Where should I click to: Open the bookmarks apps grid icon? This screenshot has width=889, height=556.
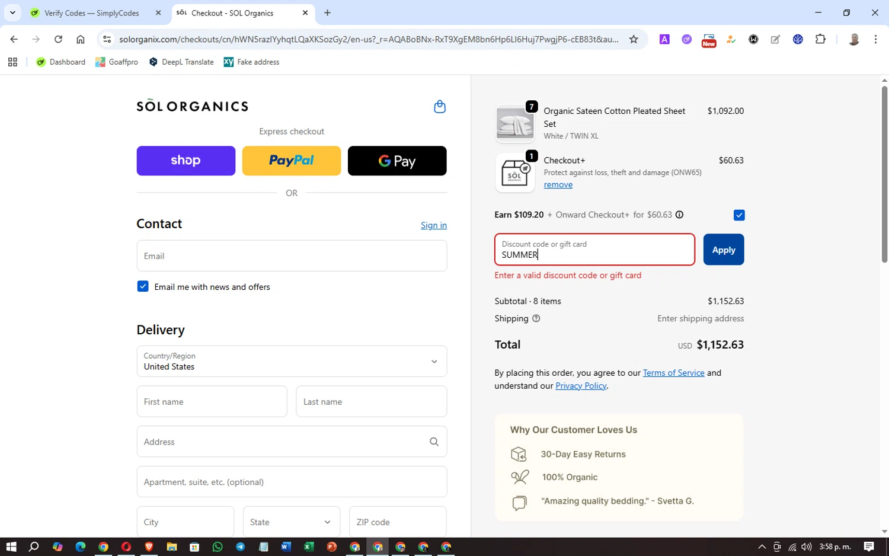point(12,62)
